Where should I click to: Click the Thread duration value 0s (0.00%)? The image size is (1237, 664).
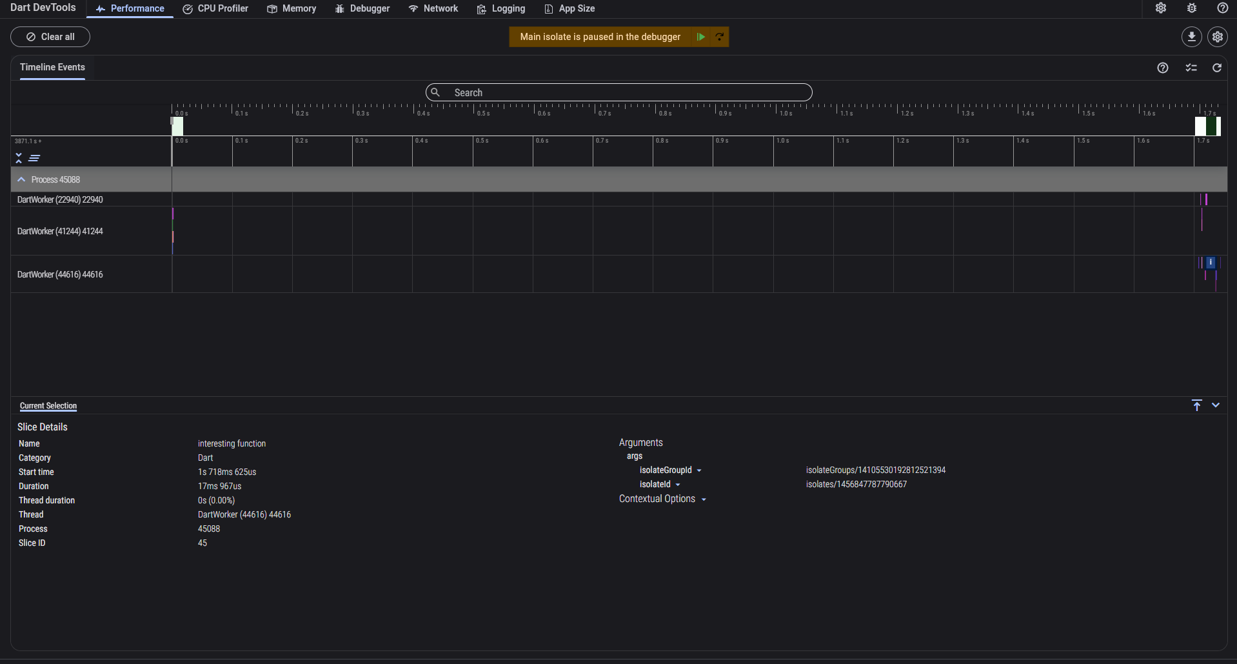pyautogui.click(x=216, y=500)
